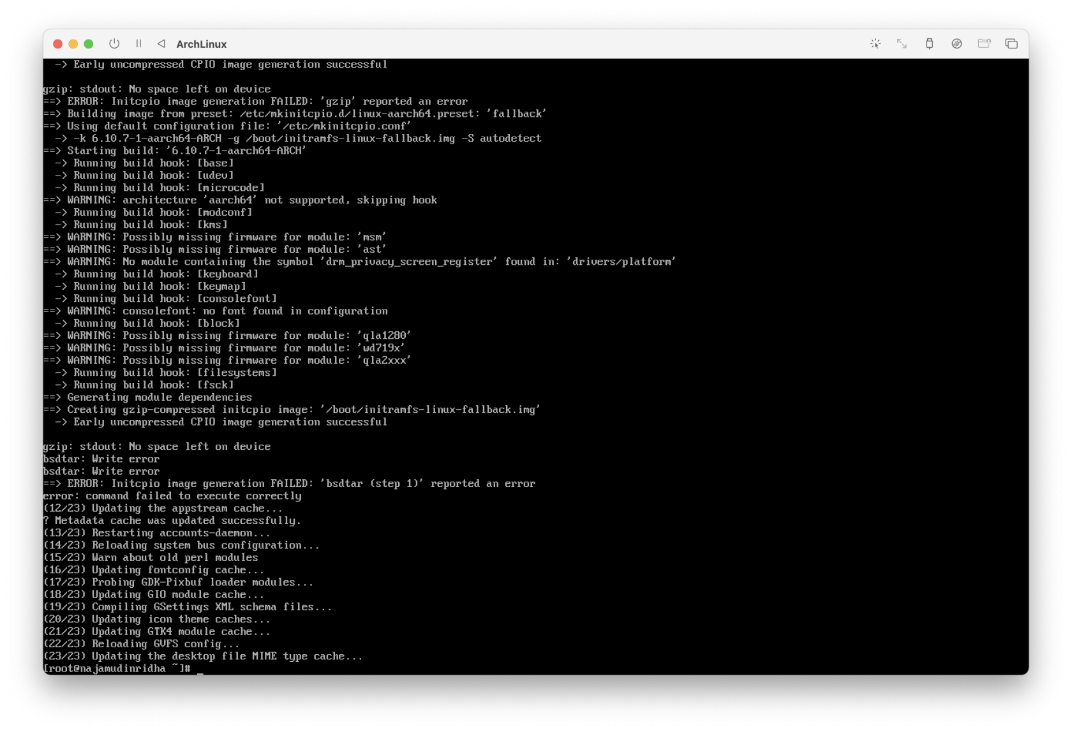Maximize the ArchLinux window with green button
The image size is (1072, 732).
(89, 44)
